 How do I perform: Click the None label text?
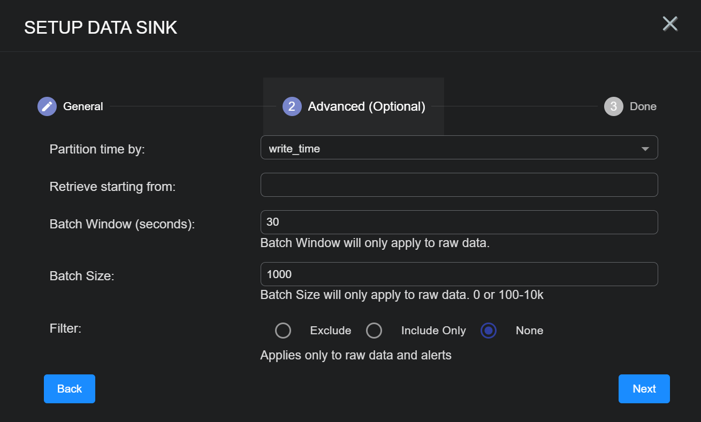[x=529, y=331]
